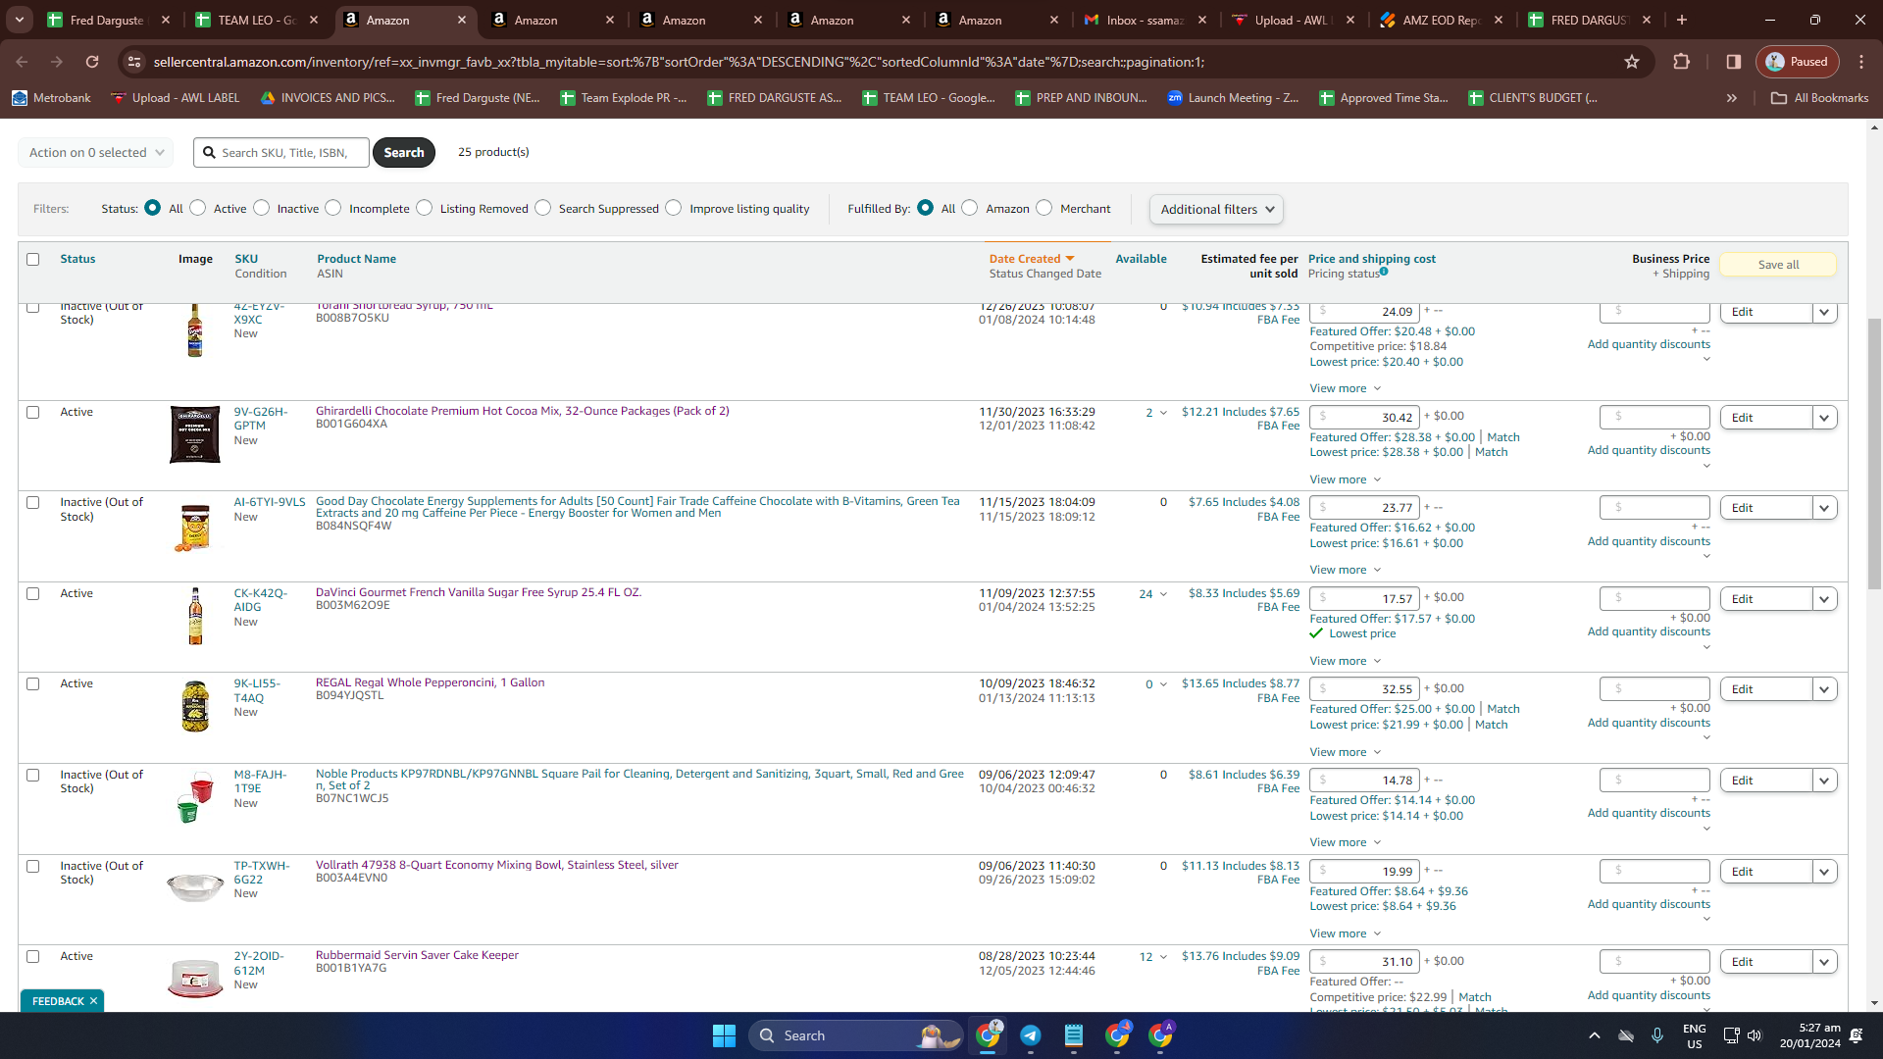Open the tab search chevron at far left
Screen dimensions: 1883x1059
pyautogui.click(x=20, y=20)
